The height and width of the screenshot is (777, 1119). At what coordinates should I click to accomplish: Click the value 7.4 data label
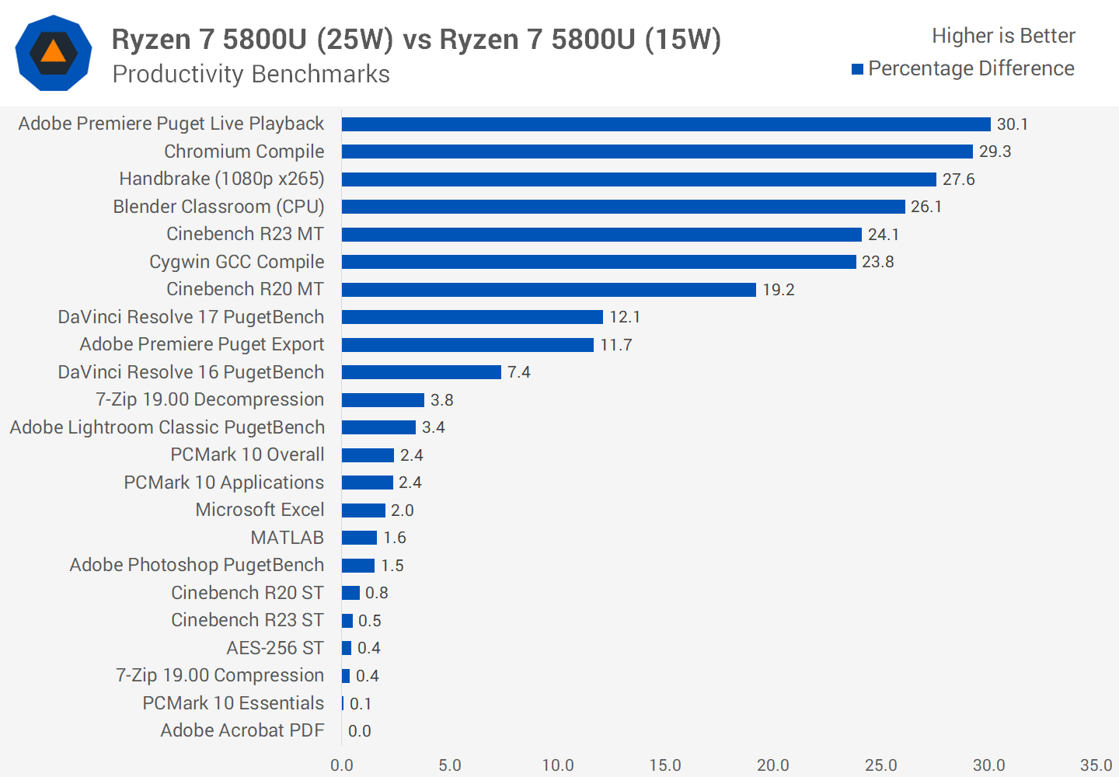(519, 372)
